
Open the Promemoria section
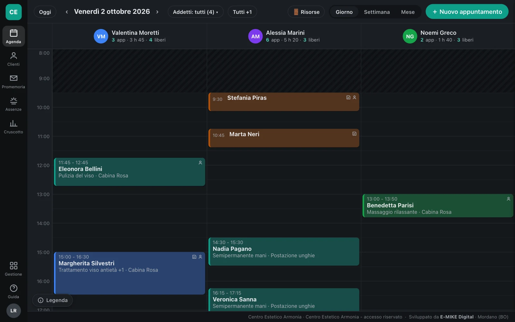pyautogui.click(x=14, y=81)
